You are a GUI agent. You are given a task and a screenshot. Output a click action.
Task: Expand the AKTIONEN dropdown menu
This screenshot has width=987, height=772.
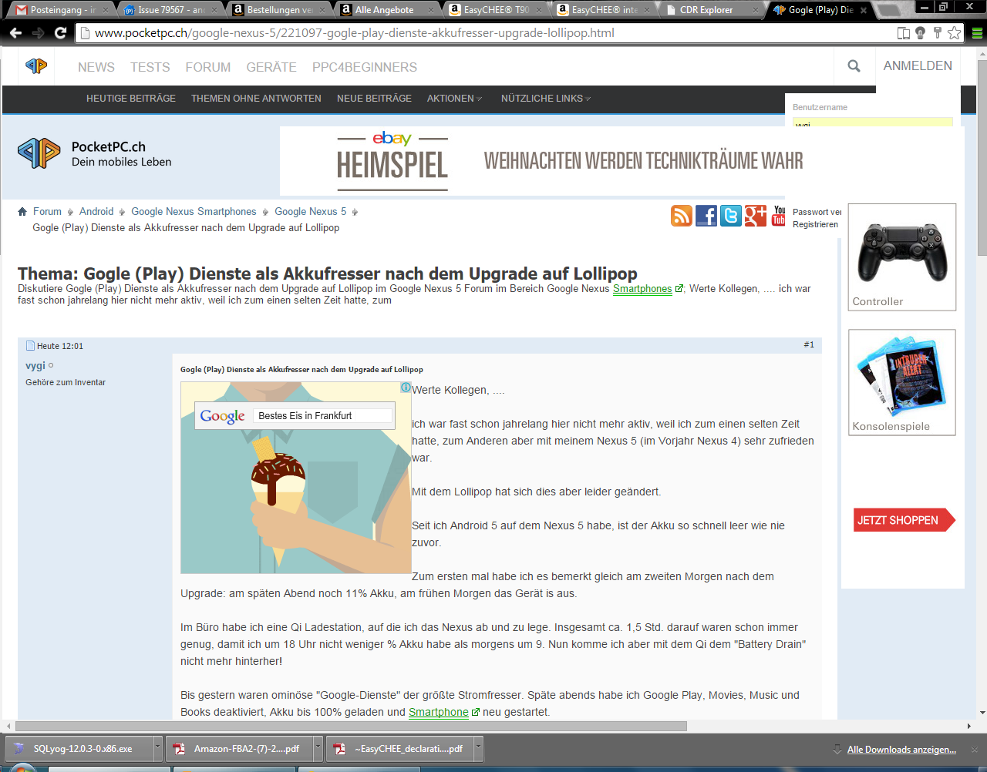(455, 99)
